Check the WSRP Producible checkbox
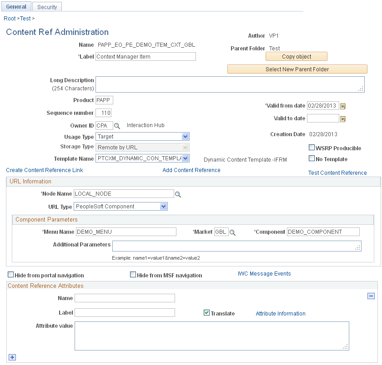The height and width of the screenshot is (365, 382). 312,147
